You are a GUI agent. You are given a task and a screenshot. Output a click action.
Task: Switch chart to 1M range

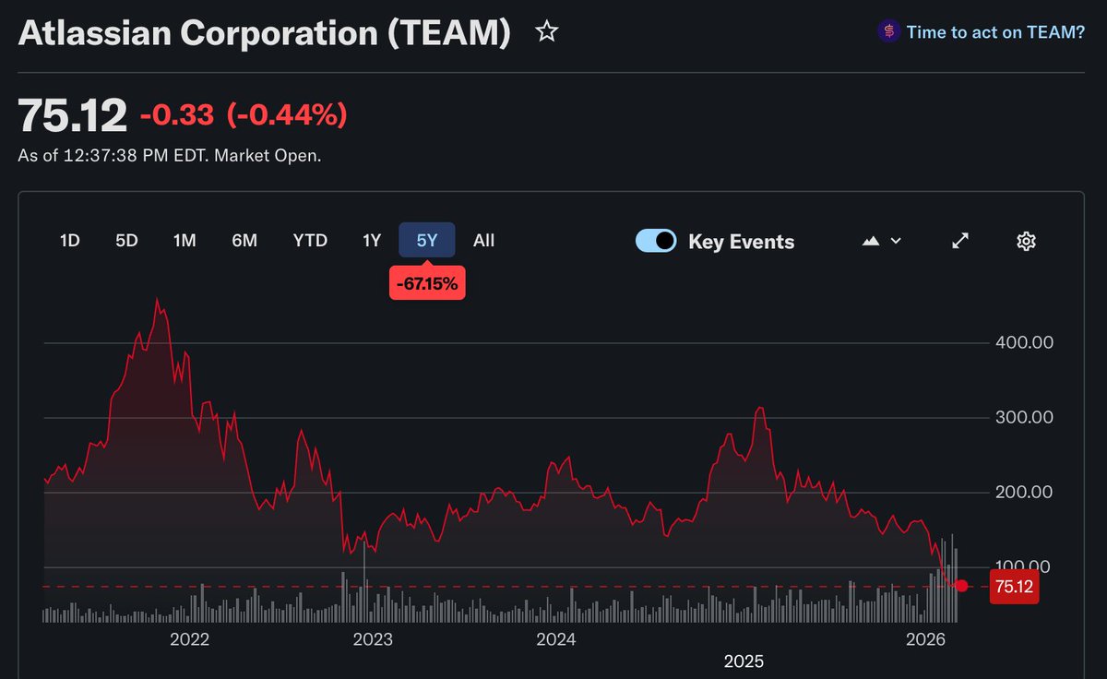(x=184, y=241)
